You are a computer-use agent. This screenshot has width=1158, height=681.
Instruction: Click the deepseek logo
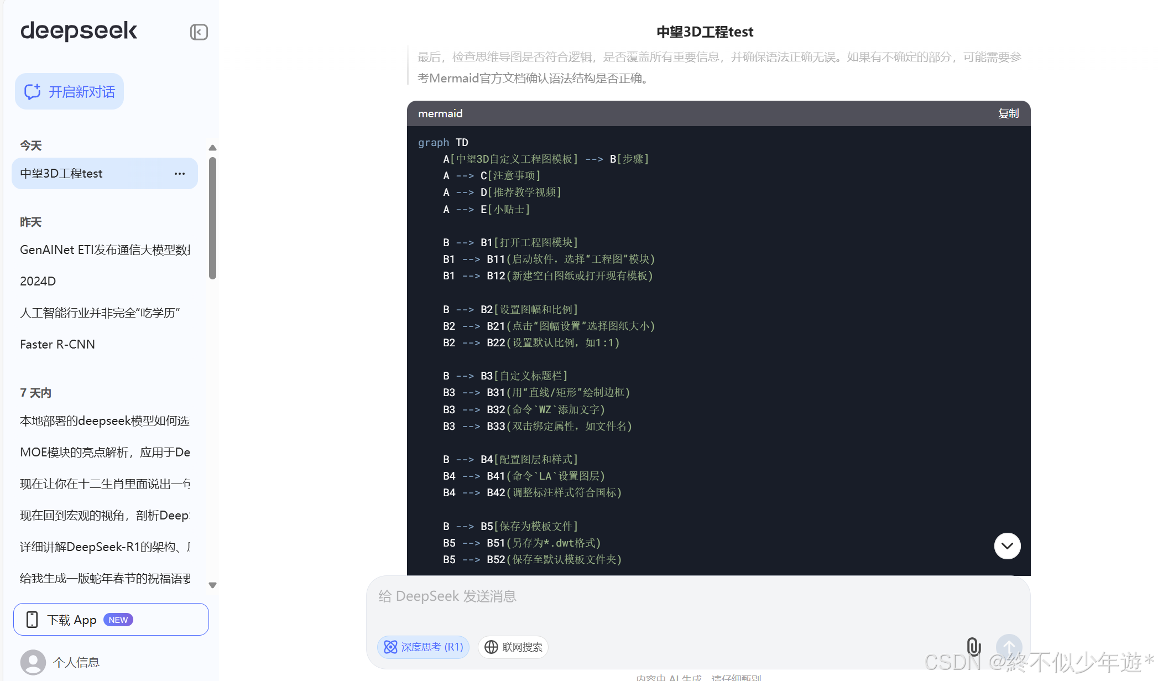tap(79, 31)
